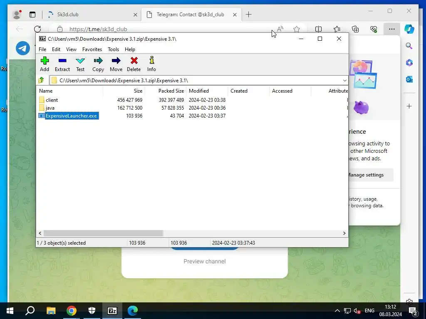Refresh the page in Edge
Image resolution: width=426 pixels, height=319 pixels.
pos(37,29)
